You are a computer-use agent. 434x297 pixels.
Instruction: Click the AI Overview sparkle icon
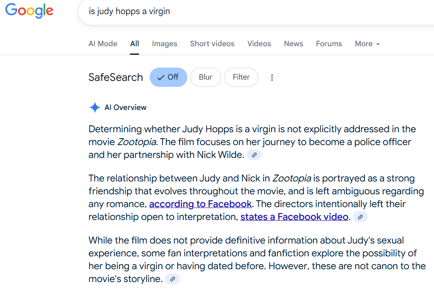[94, 107]
